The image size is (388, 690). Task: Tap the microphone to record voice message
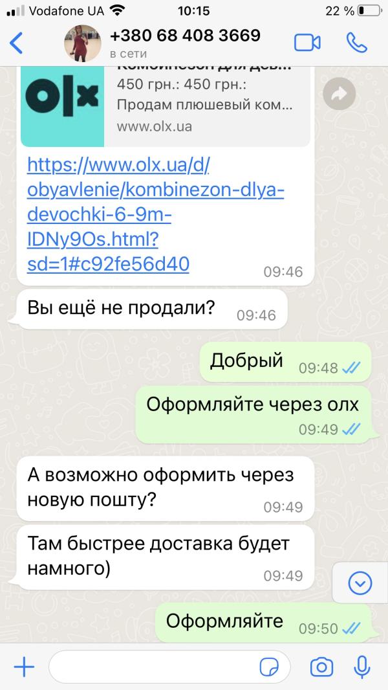coord(361,667)
